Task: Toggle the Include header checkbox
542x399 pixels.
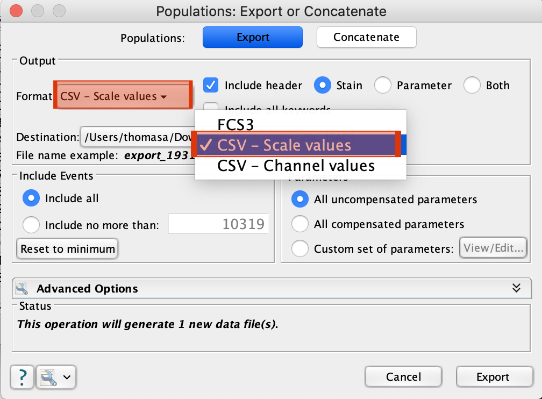Action: (x=211, y=85)
